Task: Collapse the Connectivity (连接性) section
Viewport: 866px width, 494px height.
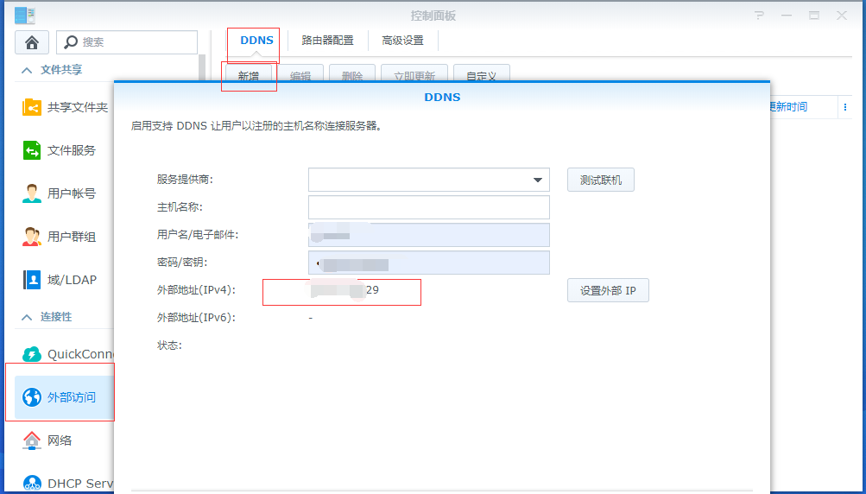Action: (27, 317)
